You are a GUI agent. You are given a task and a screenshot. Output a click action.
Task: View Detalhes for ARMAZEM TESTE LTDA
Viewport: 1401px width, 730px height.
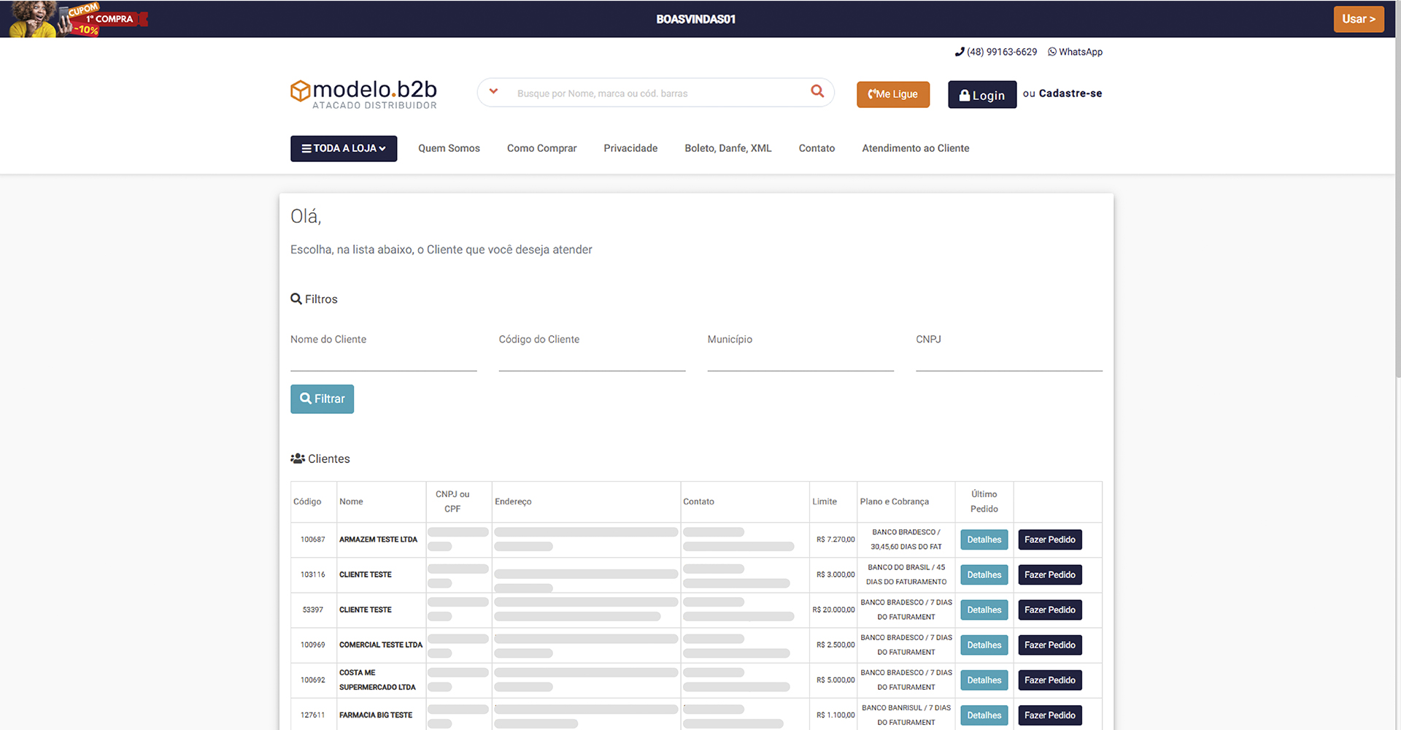[x=984, y=540]
